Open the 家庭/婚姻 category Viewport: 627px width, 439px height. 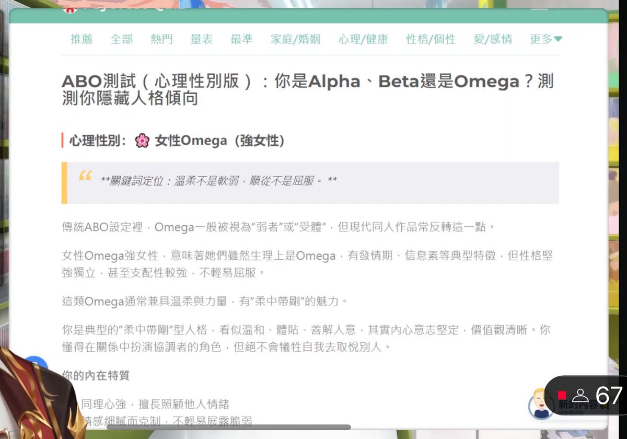click(295, 39)
